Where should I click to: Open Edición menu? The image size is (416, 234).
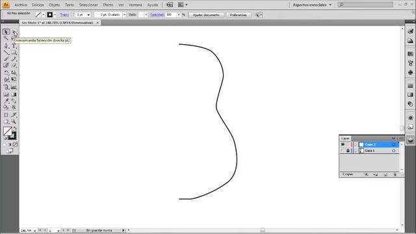(38, 5)
